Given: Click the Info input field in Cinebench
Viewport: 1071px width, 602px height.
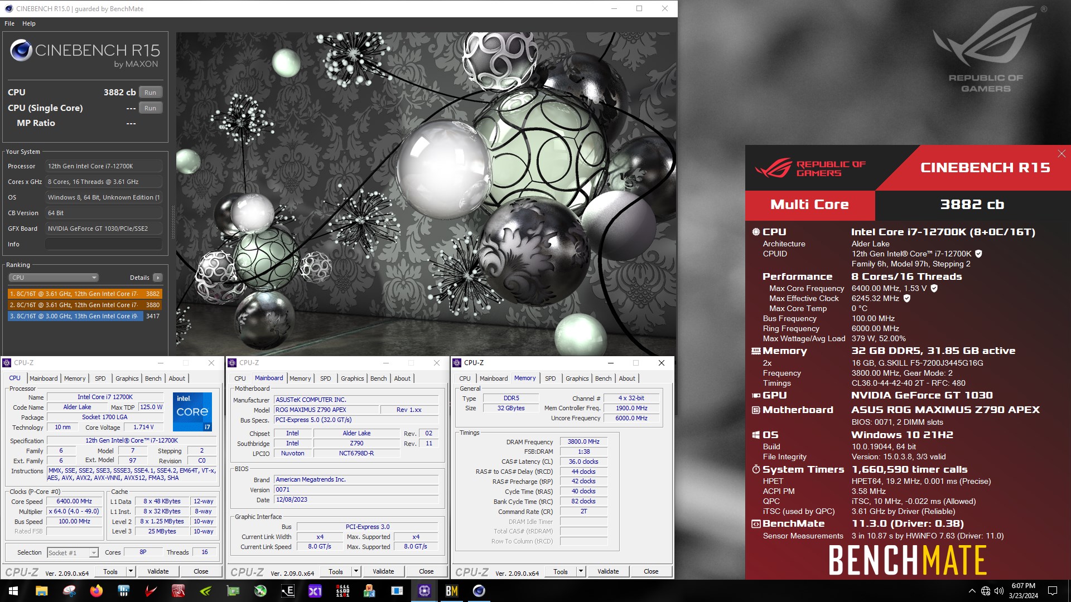Looking at the screenshot, I should 104,244.
